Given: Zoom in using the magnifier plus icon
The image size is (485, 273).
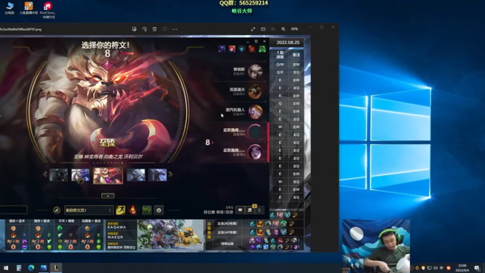Looking at the screenshot, I should click(283, 29).
